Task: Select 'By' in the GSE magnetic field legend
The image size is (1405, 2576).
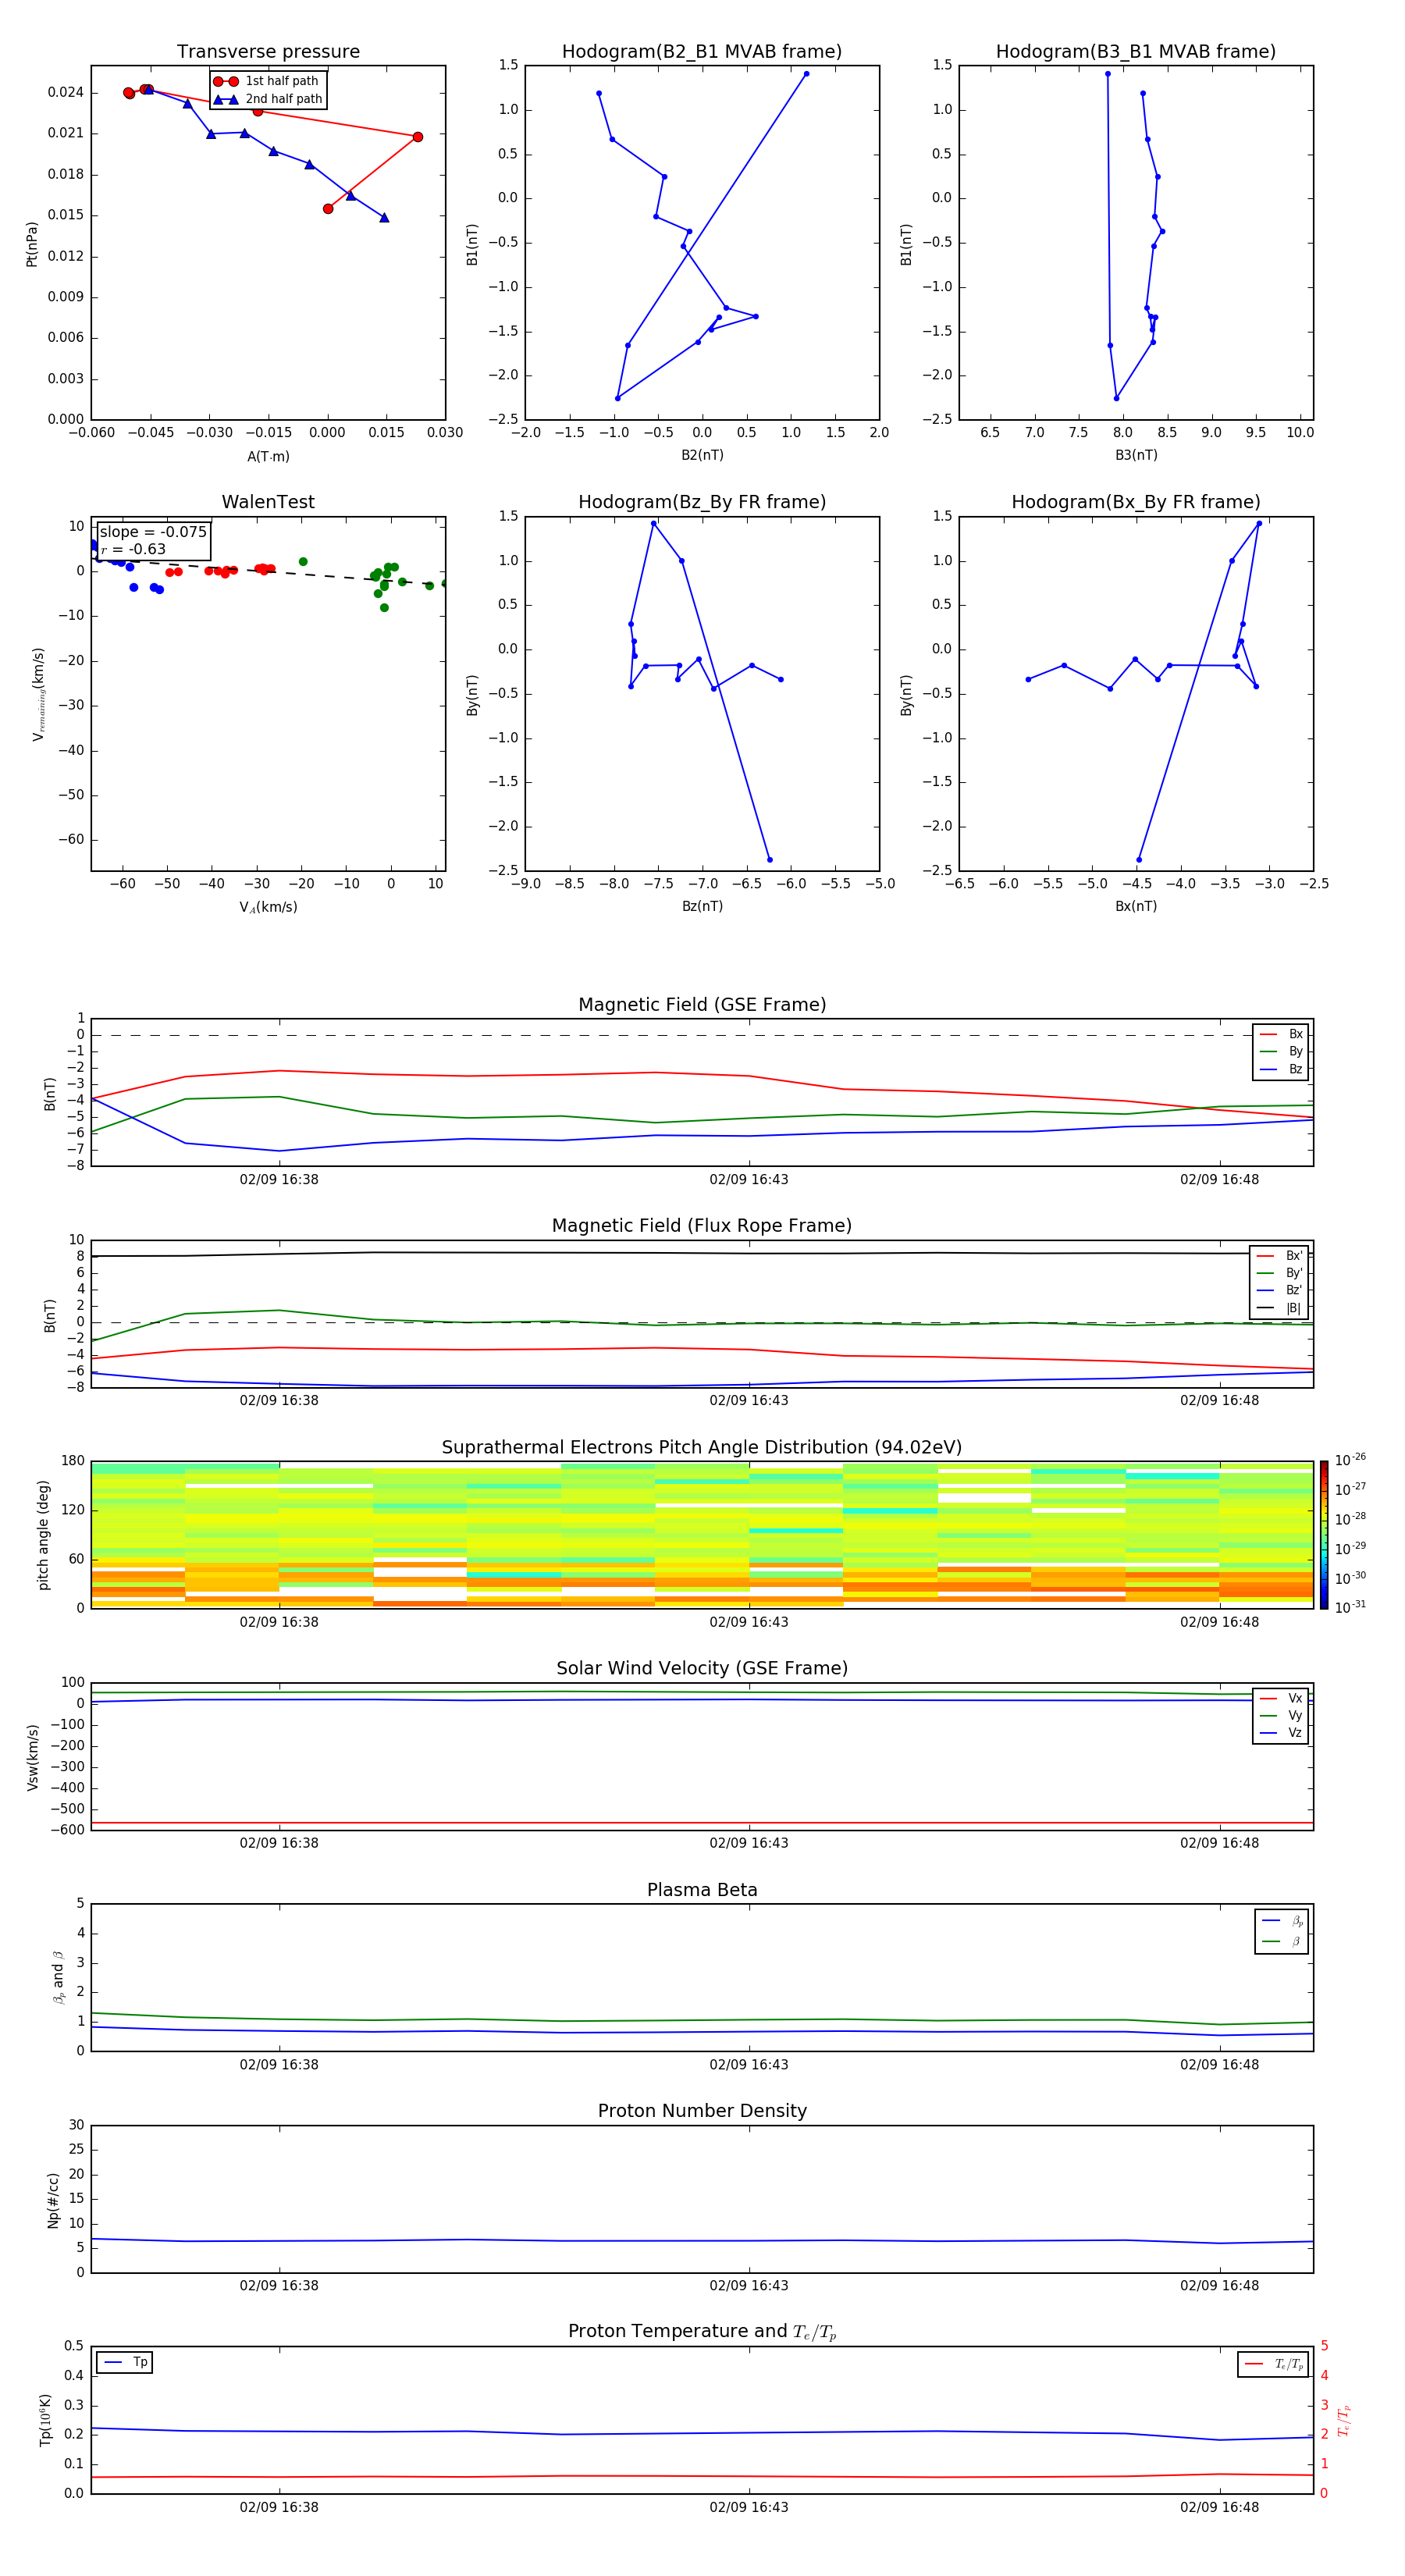Action: [x=1281, y=1051]
